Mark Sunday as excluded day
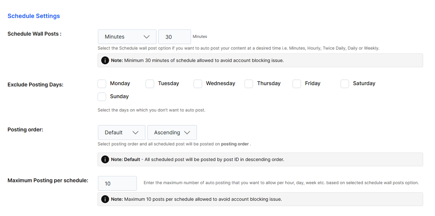Viewport: 435px width, 216px height. 102,97
